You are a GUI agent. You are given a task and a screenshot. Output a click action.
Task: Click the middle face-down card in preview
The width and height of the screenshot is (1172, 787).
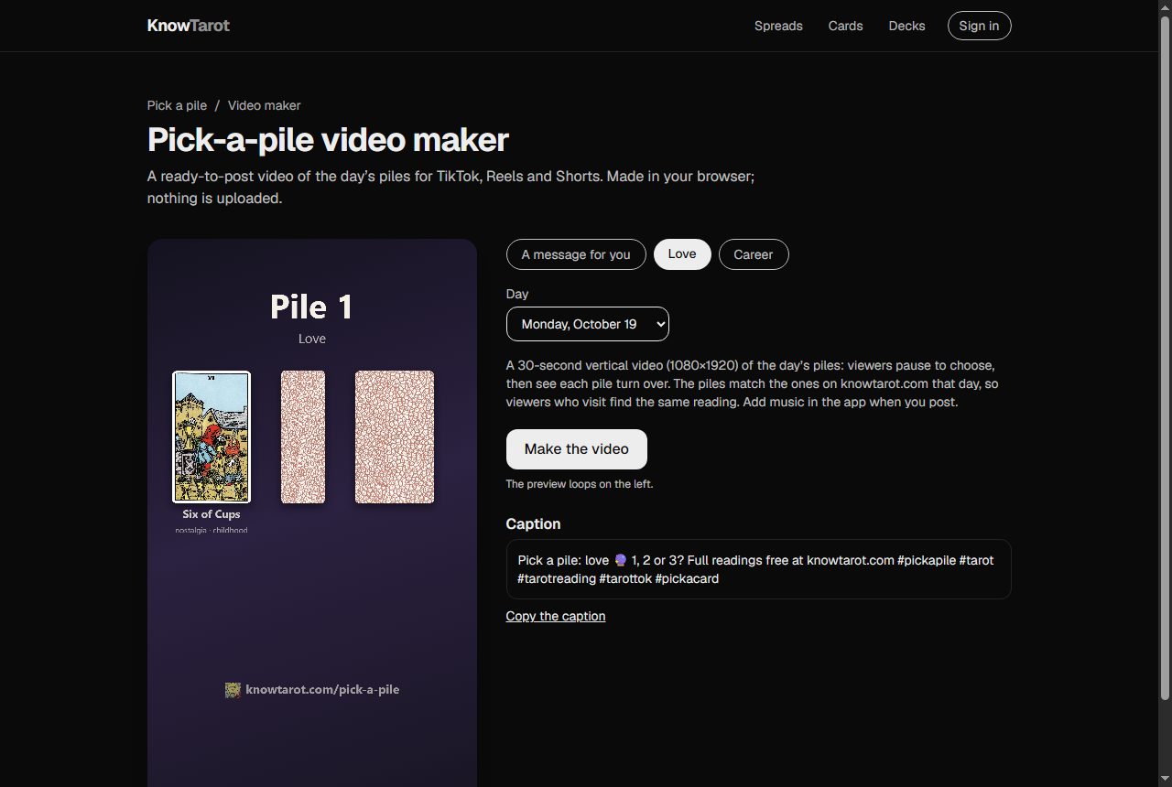[303, 437]
